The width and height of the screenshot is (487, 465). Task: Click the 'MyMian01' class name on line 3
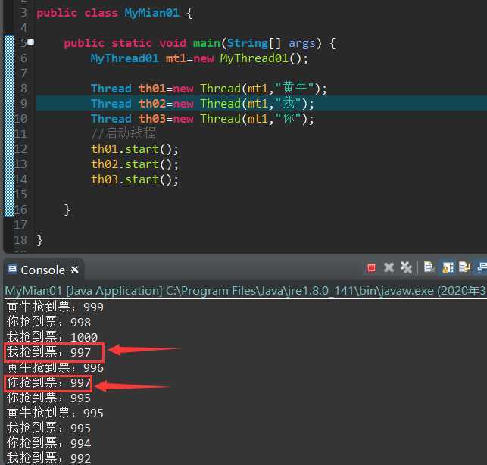click(151, 13)
